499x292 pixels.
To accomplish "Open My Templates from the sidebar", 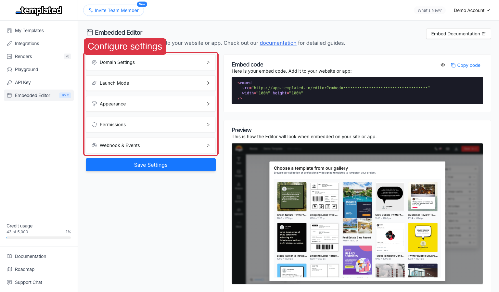I will [29, 30].
